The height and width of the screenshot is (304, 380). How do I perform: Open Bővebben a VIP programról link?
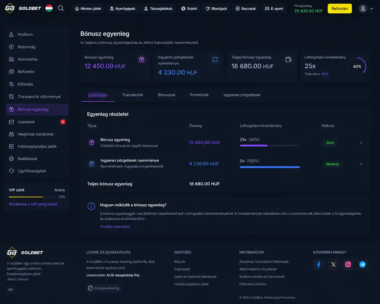click(x=33, y=204)
